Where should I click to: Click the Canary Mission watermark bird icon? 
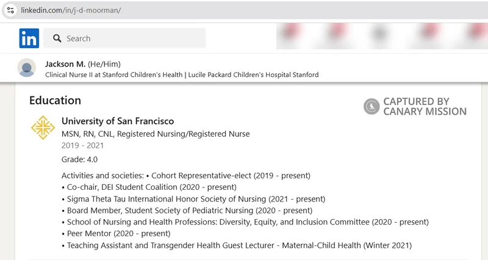(371, 106)
